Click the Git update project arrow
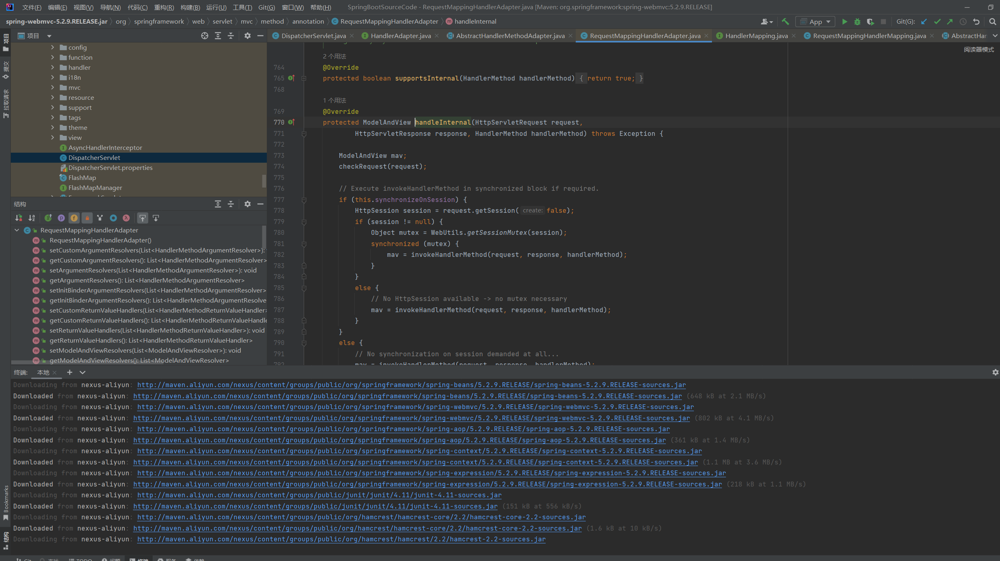1000x561 pixels. point(924,22)
